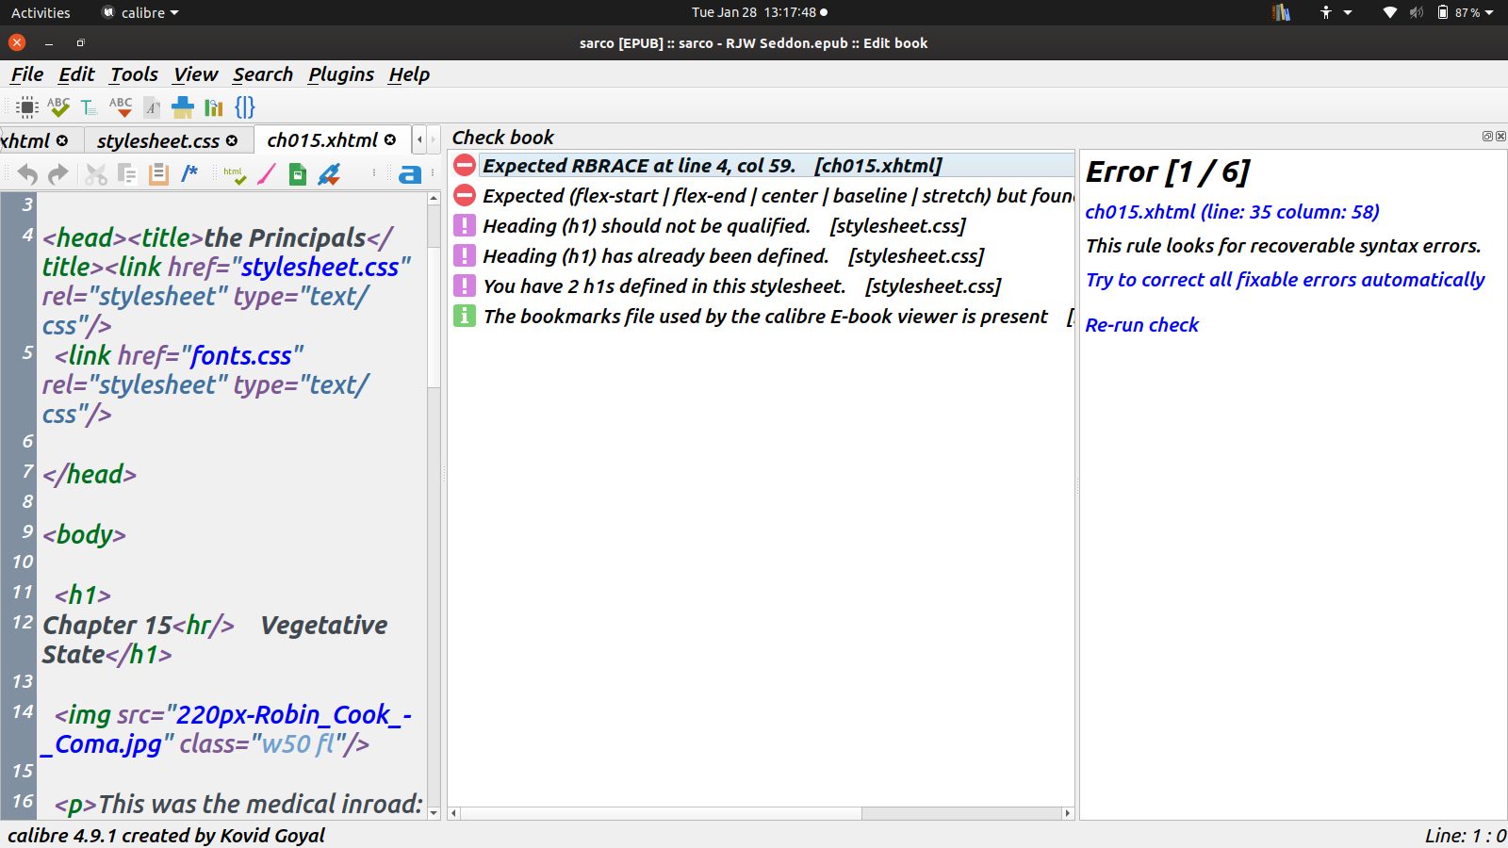Screen dimensions: 1508x848
Task: Copy the selected text
Action: point(127,174)
